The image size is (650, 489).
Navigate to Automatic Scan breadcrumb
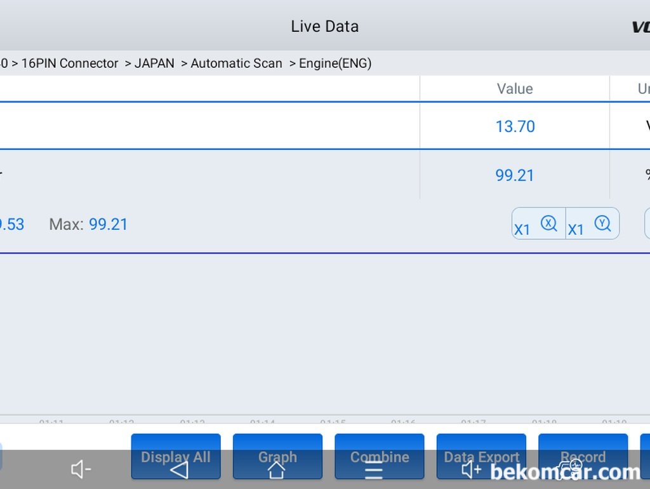pyautogui.click(x=236, y=64)
